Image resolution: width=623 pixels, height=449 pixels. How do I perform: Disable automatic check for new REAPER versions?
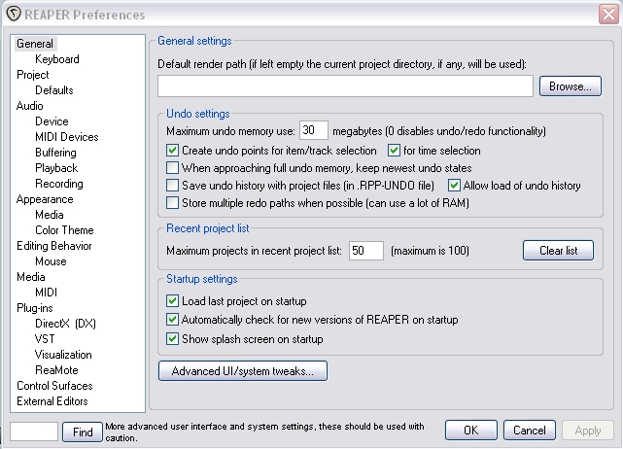[174, 321]
